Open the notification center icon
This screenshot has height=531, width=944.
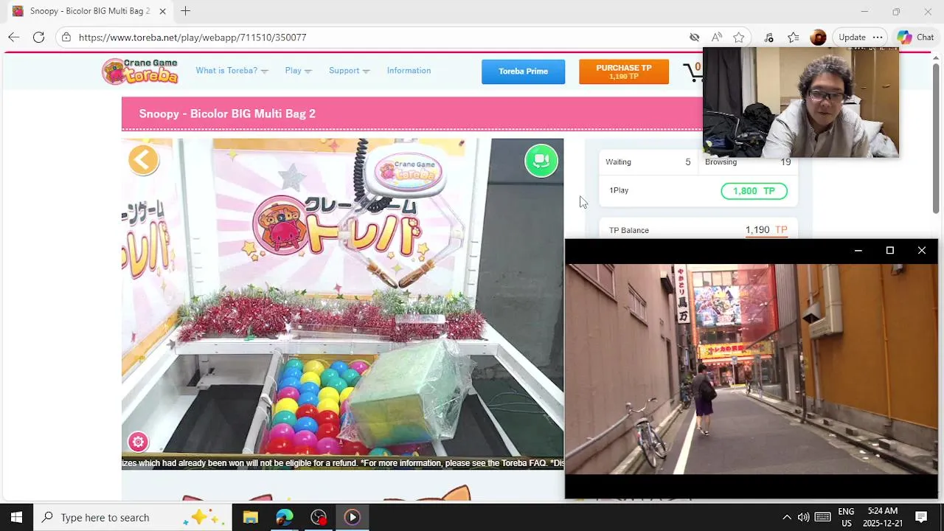(x=920, y=517)
